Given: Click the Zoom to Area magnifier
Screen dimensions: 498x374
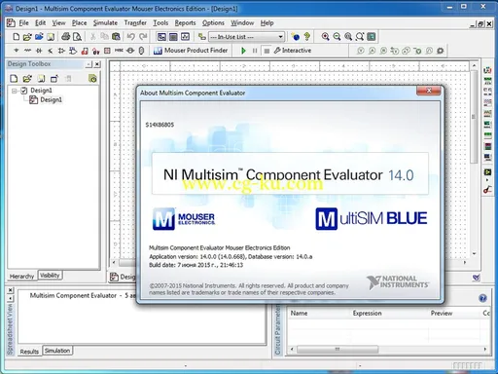Looking at the screenshot, I should (348, 37).
